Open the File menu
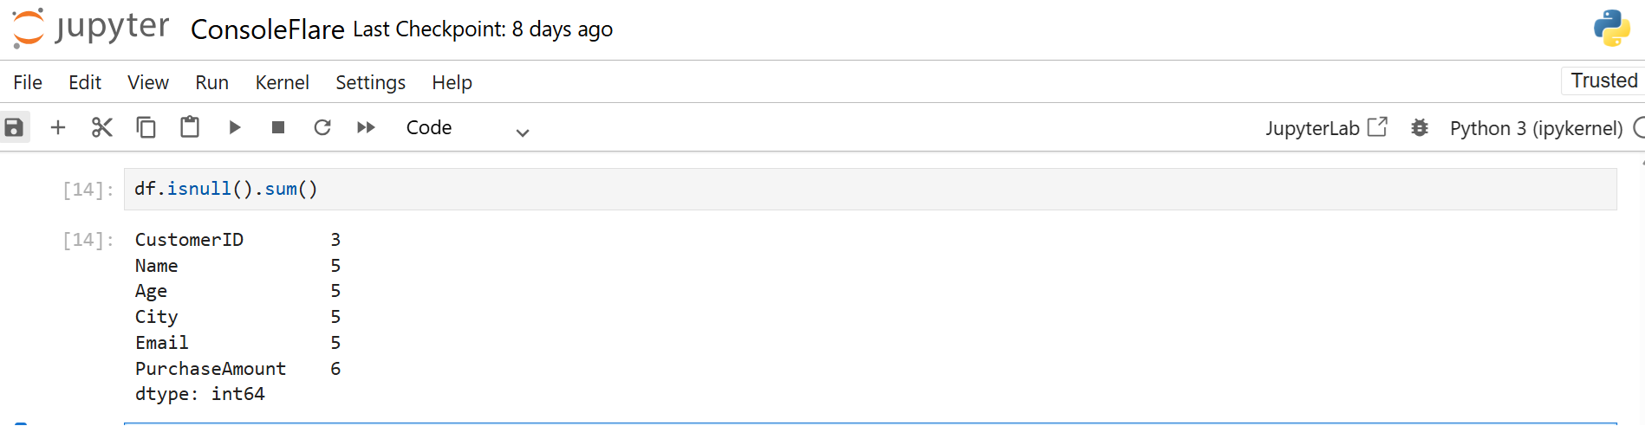Viewport: 1645px width, 426px height. [28, 82]
